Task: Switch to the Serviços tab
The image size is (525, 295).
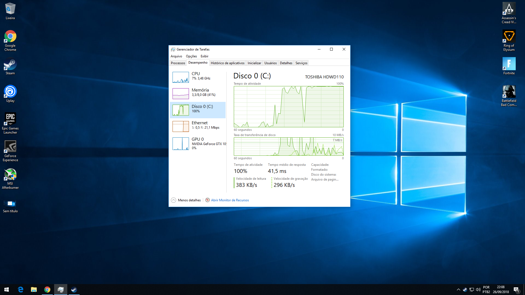Action: pyautogui.click(x=301, y=63)
